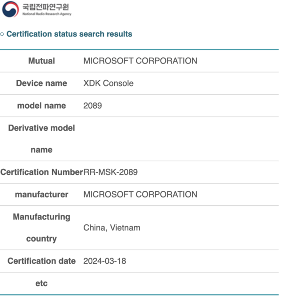
Task: Click the 'Certification date' label
Action: [41, 261]
